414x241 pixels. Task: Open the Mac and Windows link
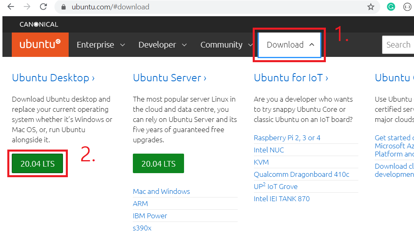(x=161, y=191)
